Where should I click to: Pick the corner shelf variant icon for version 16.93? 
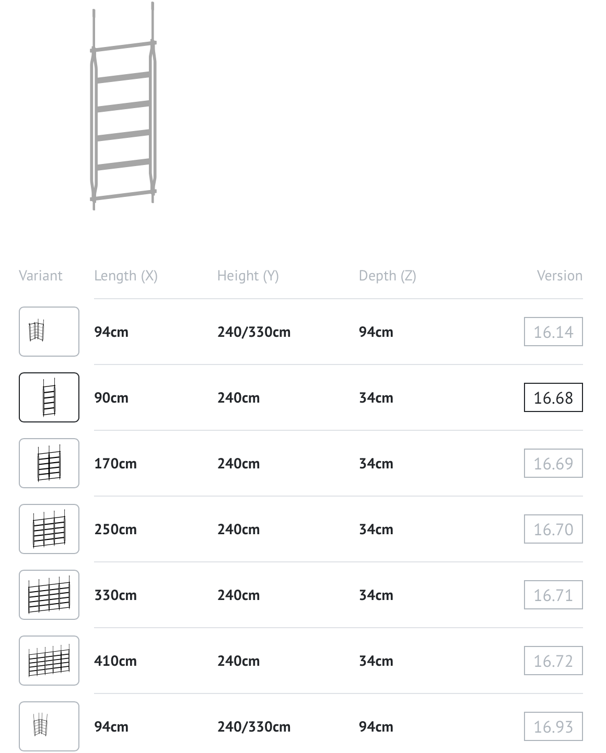[49, 726]
